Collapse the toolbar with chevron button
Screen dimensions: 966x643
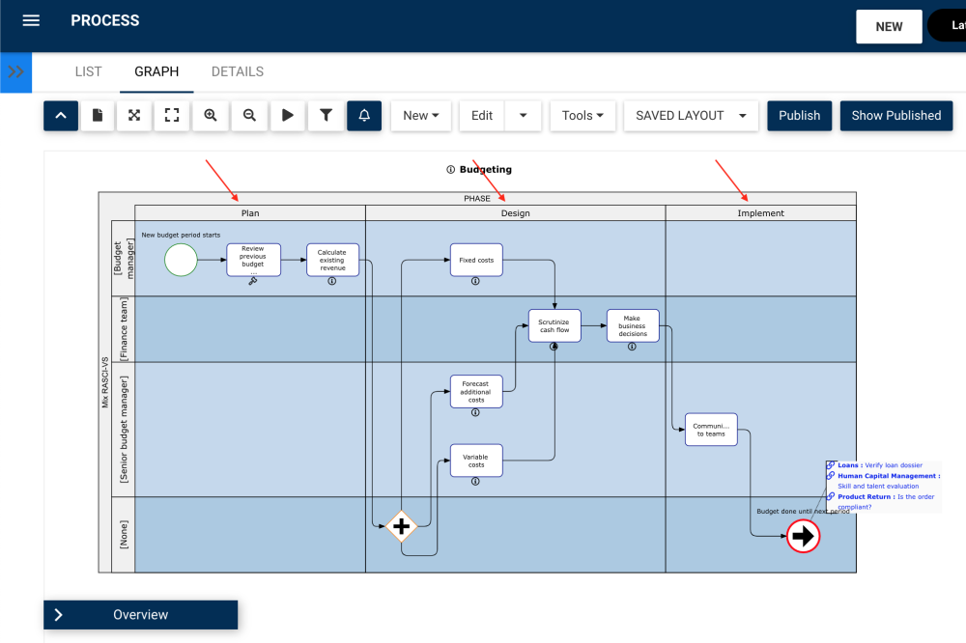tap(60, 115)
